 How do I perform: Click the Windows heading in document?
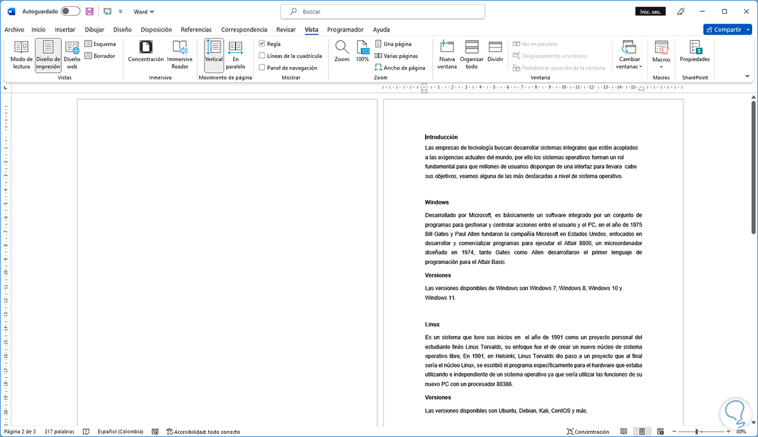pyautogui.click(x=437, y=203)
